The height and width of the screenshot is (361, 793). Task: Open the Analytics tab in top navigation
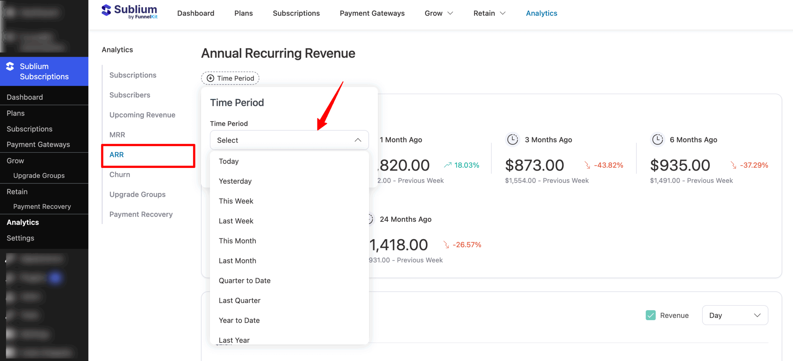[541, 13]
